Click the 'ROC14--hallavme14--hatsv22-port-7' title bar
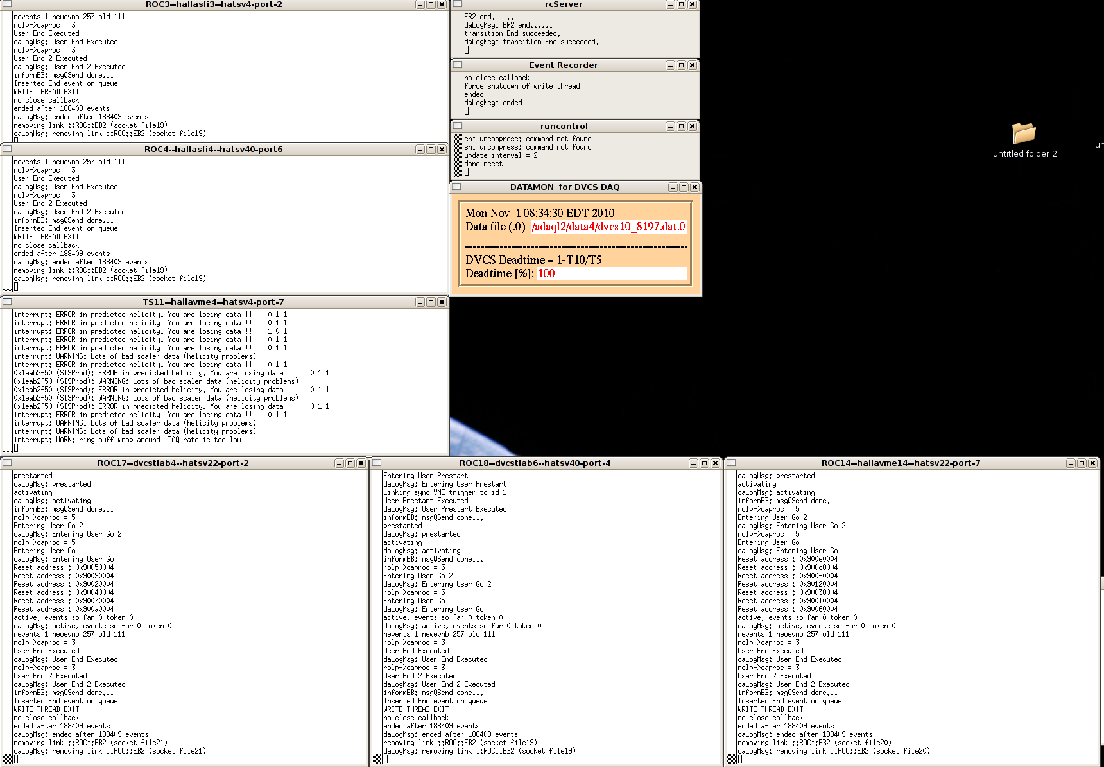The image size is (1104, 767). coord(901,463)
